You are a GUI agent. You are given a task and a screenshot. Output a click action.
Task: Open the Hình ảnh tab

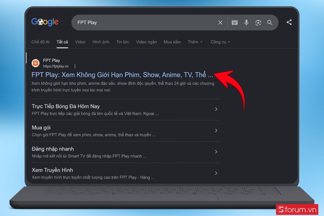coord(101,42)
